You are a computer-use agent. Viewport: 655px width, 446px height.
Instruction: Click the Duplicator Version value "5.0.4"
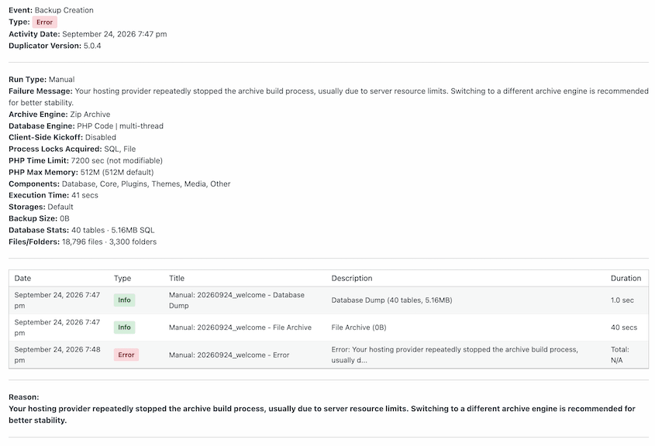pyautogui.click(x=92, y=46)
